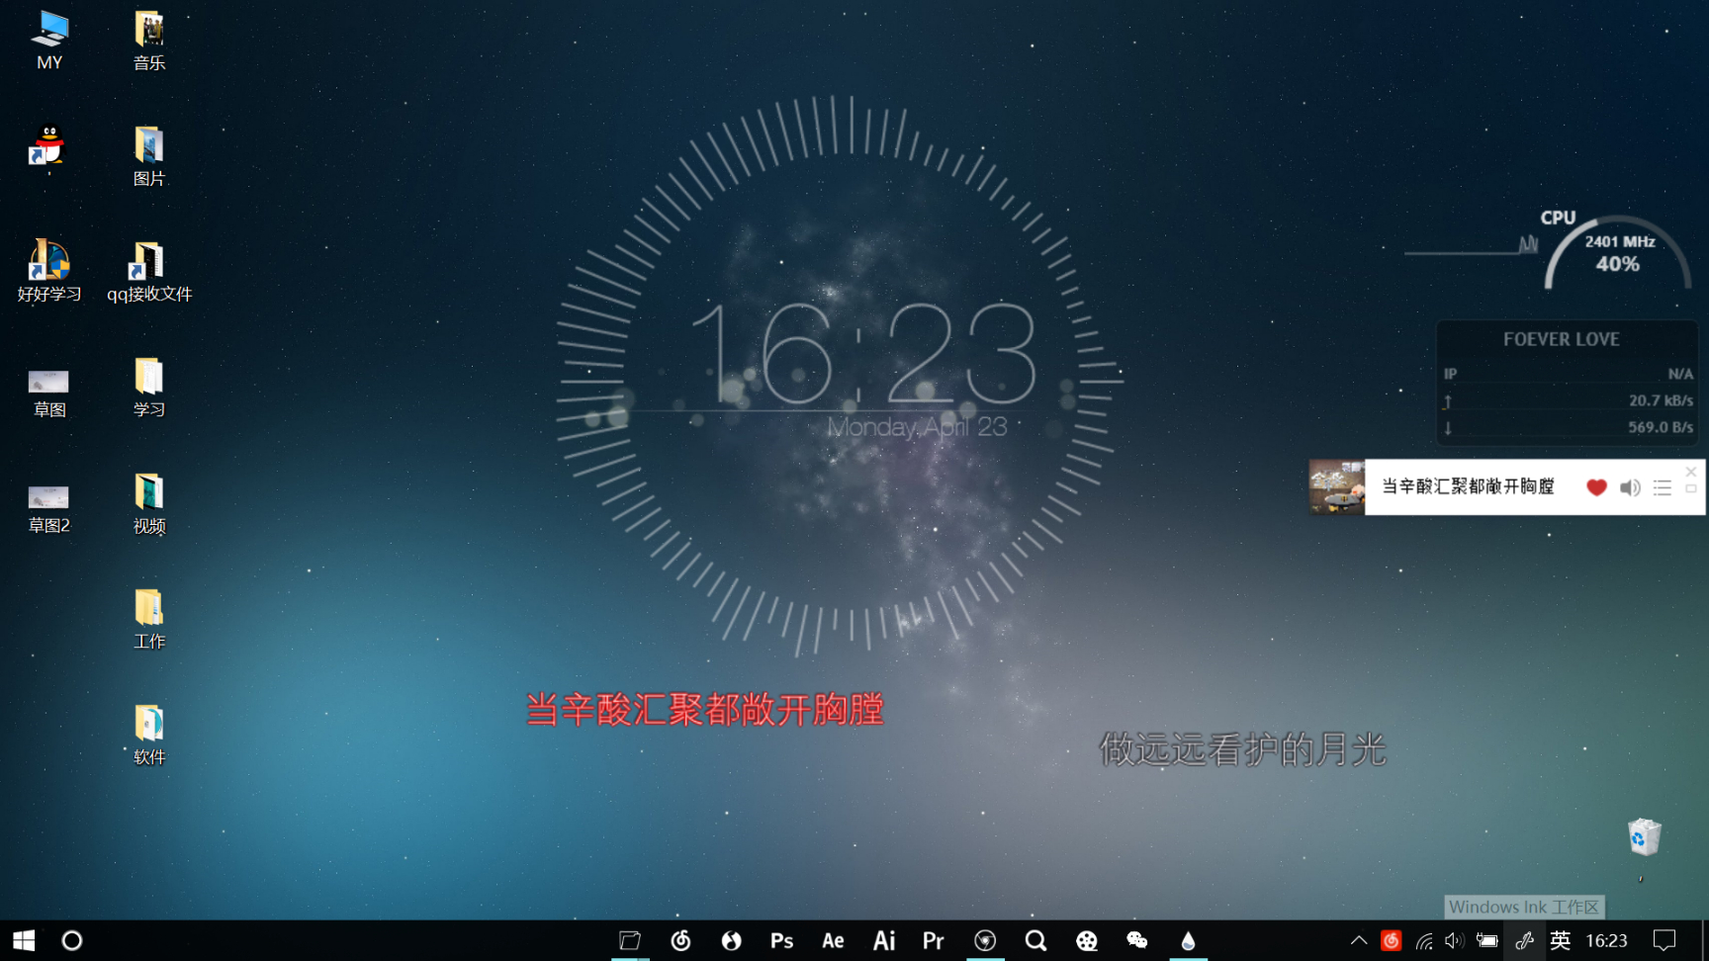Image resolution: width=1709 pixels, height=961 pixels.
Task: Click the Cortana circle on taskbar
Action: click(x=72, y=940)
